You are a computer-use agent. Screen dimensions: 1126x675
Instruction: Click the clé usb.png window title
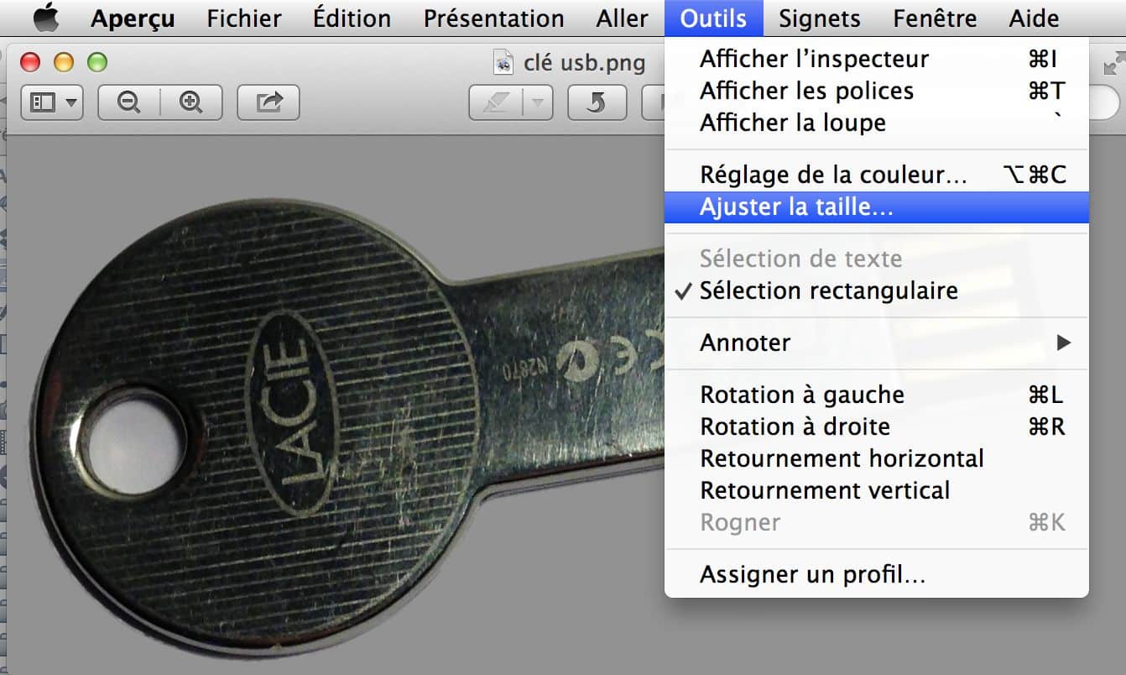coord(584,62)
